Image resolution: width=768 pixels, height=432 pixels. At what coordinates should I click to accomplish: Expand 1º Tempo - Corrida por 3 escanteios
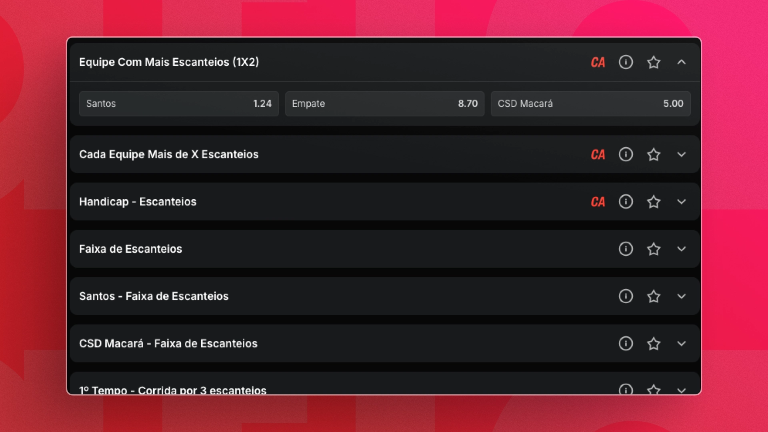682,390
